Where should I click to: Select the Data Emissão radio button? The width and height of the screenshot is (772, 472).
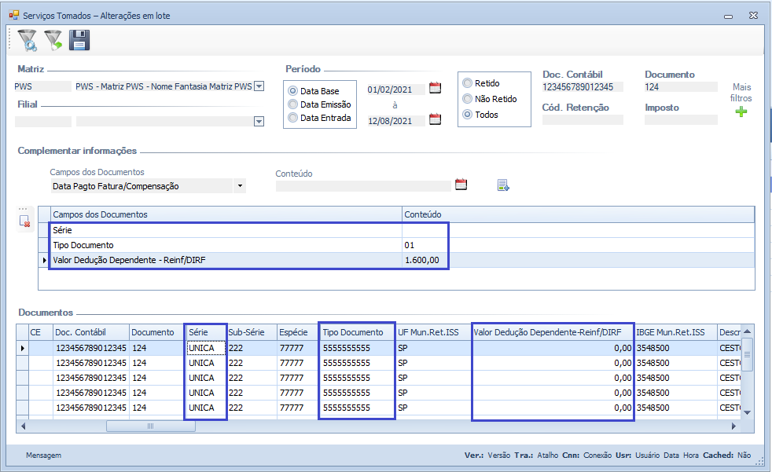coord(293,104)
